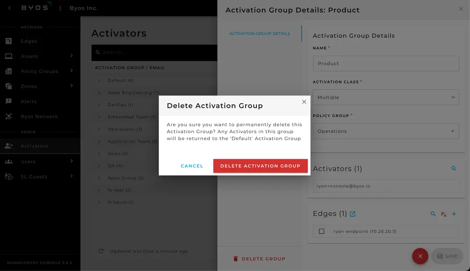Expand the Operations (3) group chevron
Image resolution: width=470 pixels, height=271 pixels.
pyautogui.click(x=99, y=129)
